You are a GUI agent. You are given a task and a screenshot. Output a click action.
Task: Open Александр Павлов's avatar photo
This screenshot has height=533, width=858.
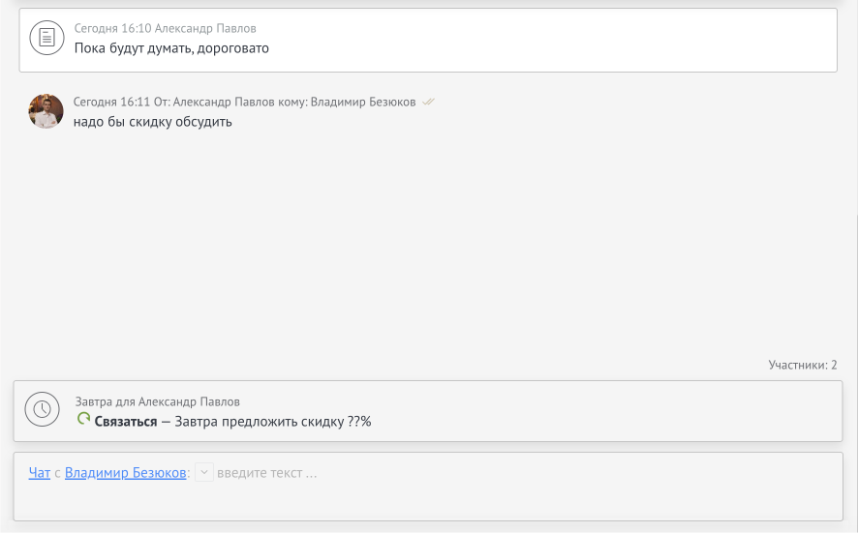coord(46,111)
